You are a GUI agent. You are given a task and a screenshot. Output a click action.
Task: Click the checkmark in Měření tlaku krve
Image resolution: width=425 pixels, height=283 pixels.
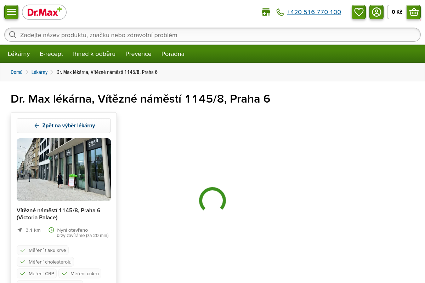point(23,250)
